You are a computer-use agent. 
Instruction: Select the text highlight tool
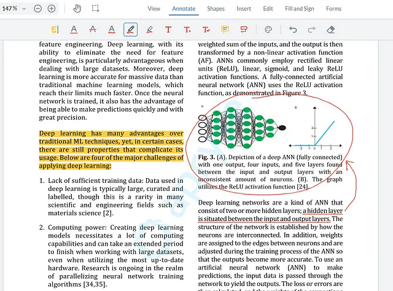(x=55, y=29)
